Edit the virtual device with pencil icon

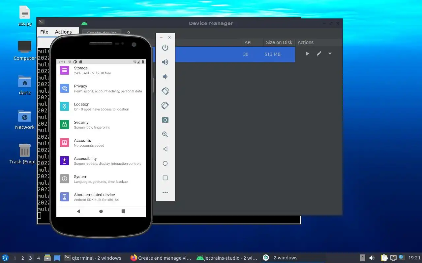319,54
